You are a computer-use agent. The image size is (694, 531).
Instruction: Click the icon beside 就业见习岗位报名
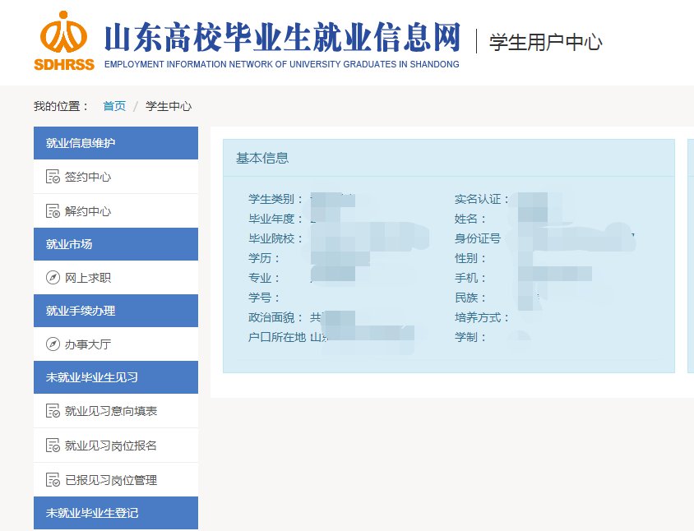pyautogui.click(x=53, y=446)
